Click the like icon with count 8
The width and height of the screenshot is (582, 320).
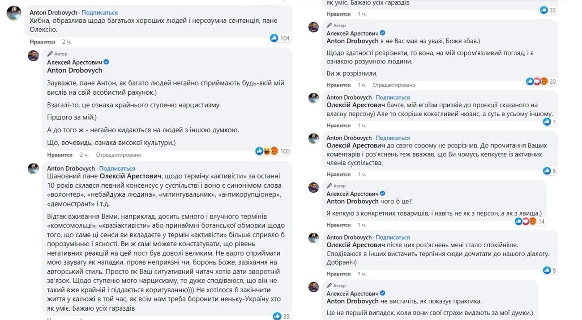point(546,270)
